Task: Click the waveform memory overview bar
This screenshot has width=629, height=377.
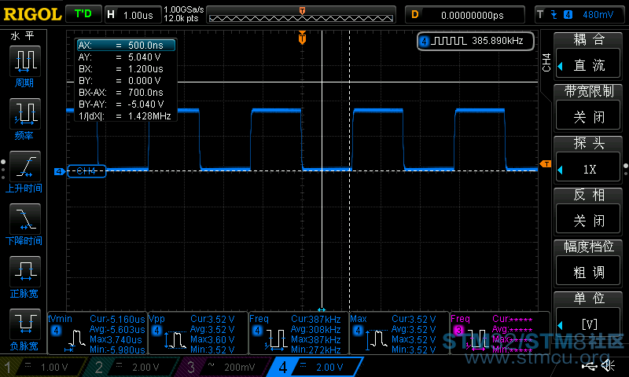Action: coord(301,15)
